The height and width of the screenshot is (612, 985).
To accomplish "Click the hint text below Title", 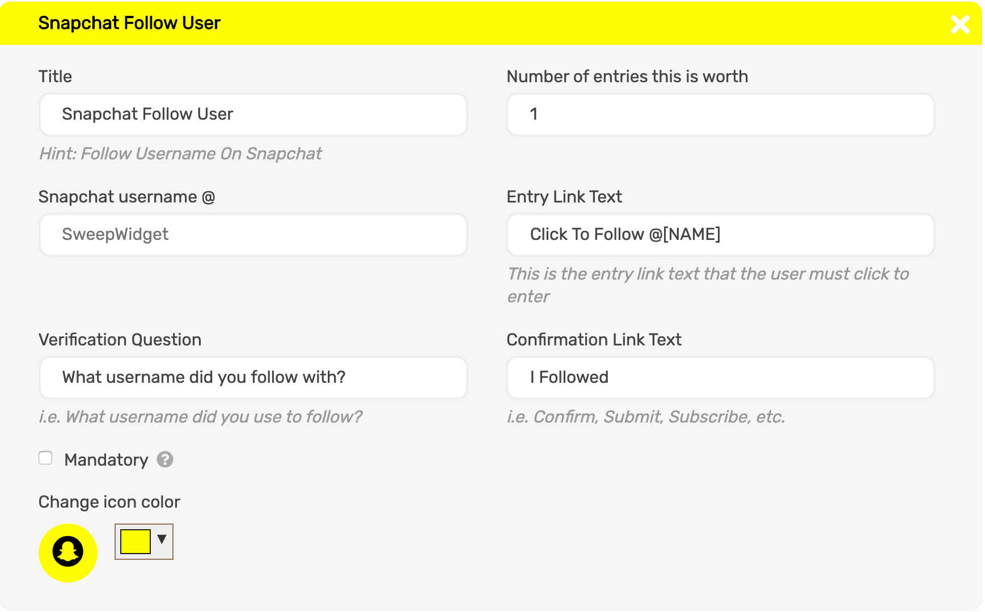I will tap(180, 154).
